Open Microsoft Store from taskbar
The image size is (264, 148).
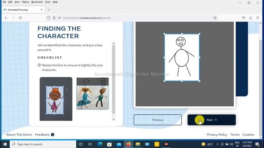pyautogui.click(x=109, y=144)
